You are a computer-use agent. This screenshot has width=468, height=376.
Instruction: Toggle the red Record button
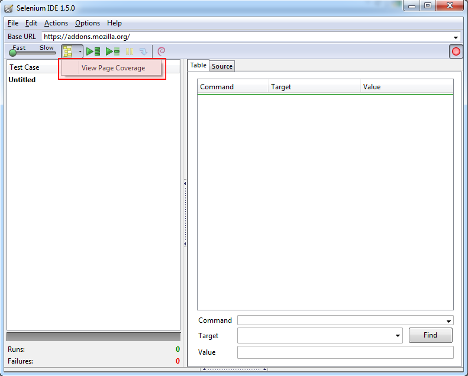[x=456, y=51]
